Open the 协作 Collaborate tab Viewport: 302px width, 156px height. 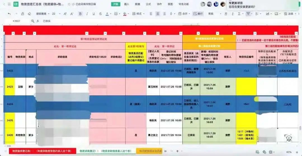pyautogui.click(x=159, y=4)
